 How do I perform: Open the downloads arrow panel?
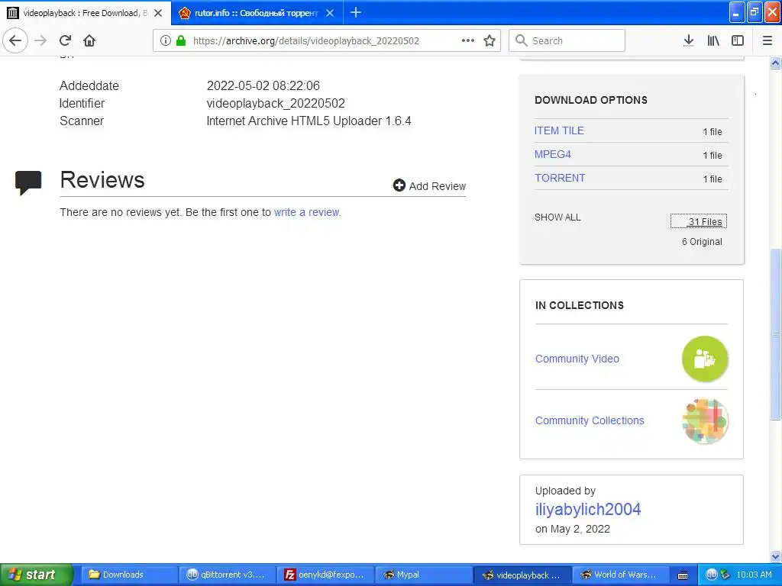pyautogui.click(x=689, y=40)
